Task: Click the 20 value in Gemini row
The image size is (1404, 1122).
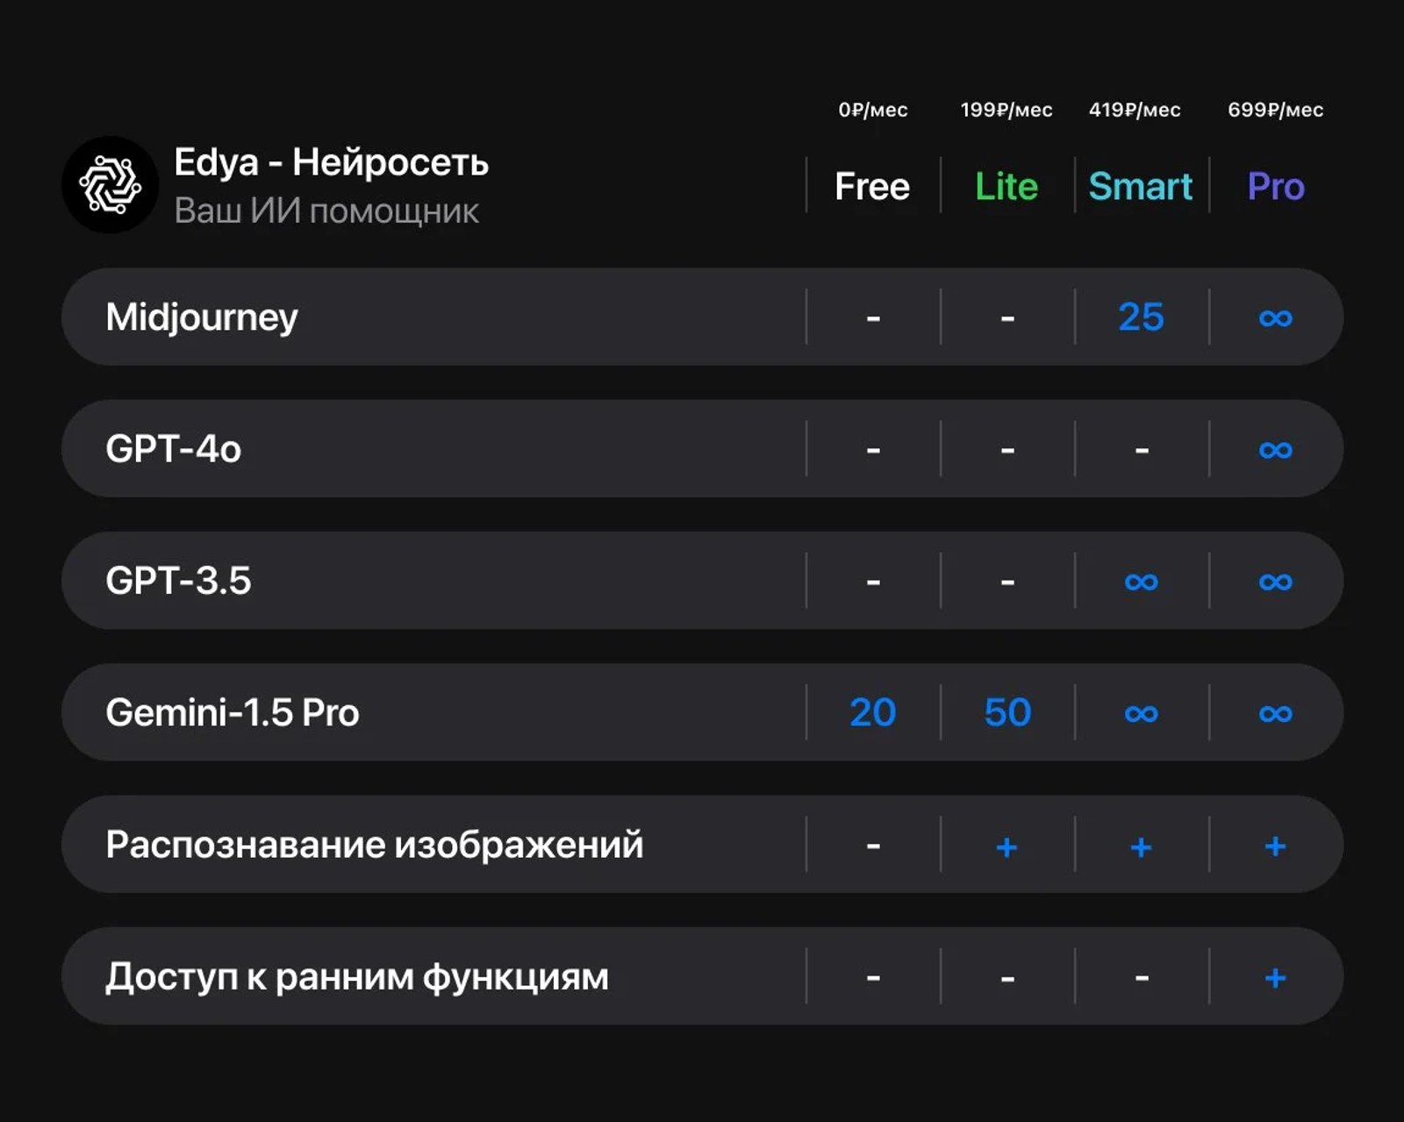Action: pos(872,712)
